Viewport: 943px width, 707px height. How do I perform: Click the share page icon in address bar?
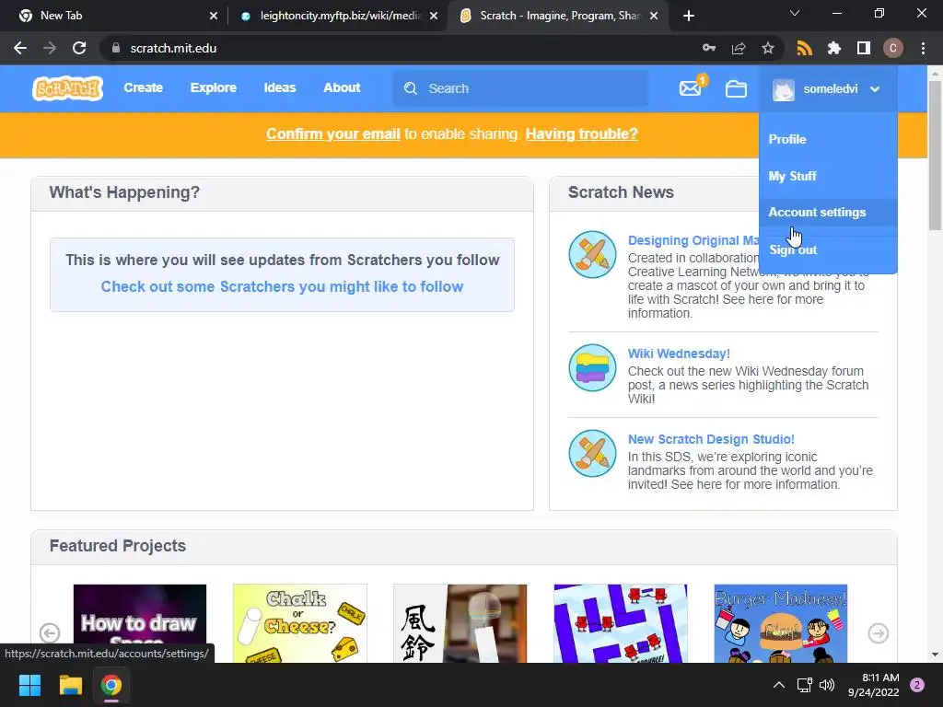(739, 48)
